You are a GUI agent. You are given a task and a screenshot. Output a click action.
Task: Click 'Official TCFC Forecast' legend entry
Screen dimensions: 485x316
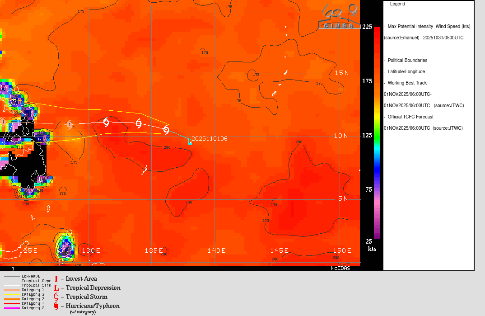coord(410,117)
